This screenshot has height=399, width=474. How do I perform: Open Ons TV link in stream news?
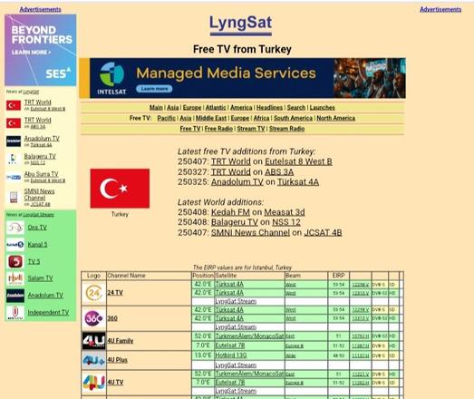pos(37,228)
